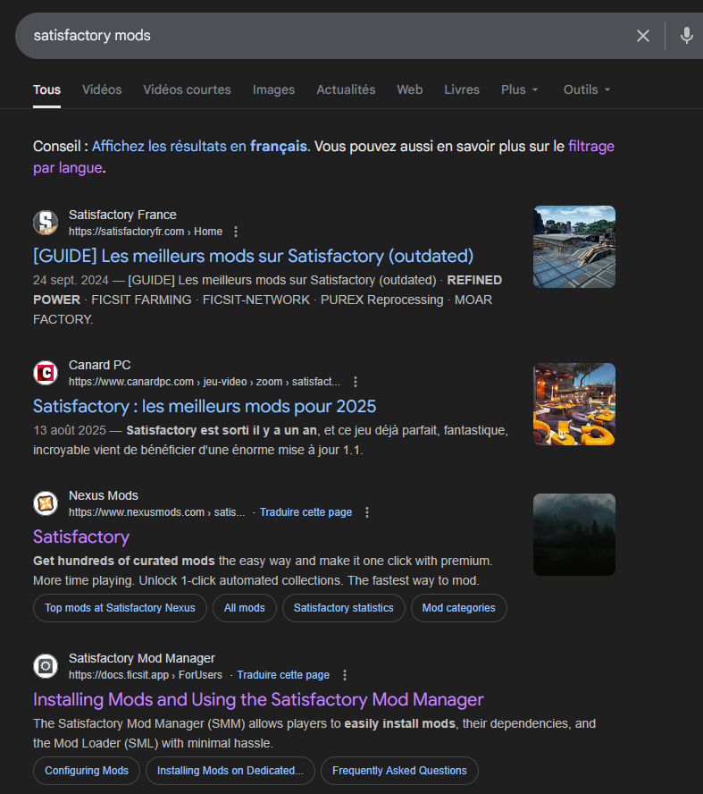Switch to the Livres tab
The width and height of the screenshot is (703, 794).
coord(462,89)
